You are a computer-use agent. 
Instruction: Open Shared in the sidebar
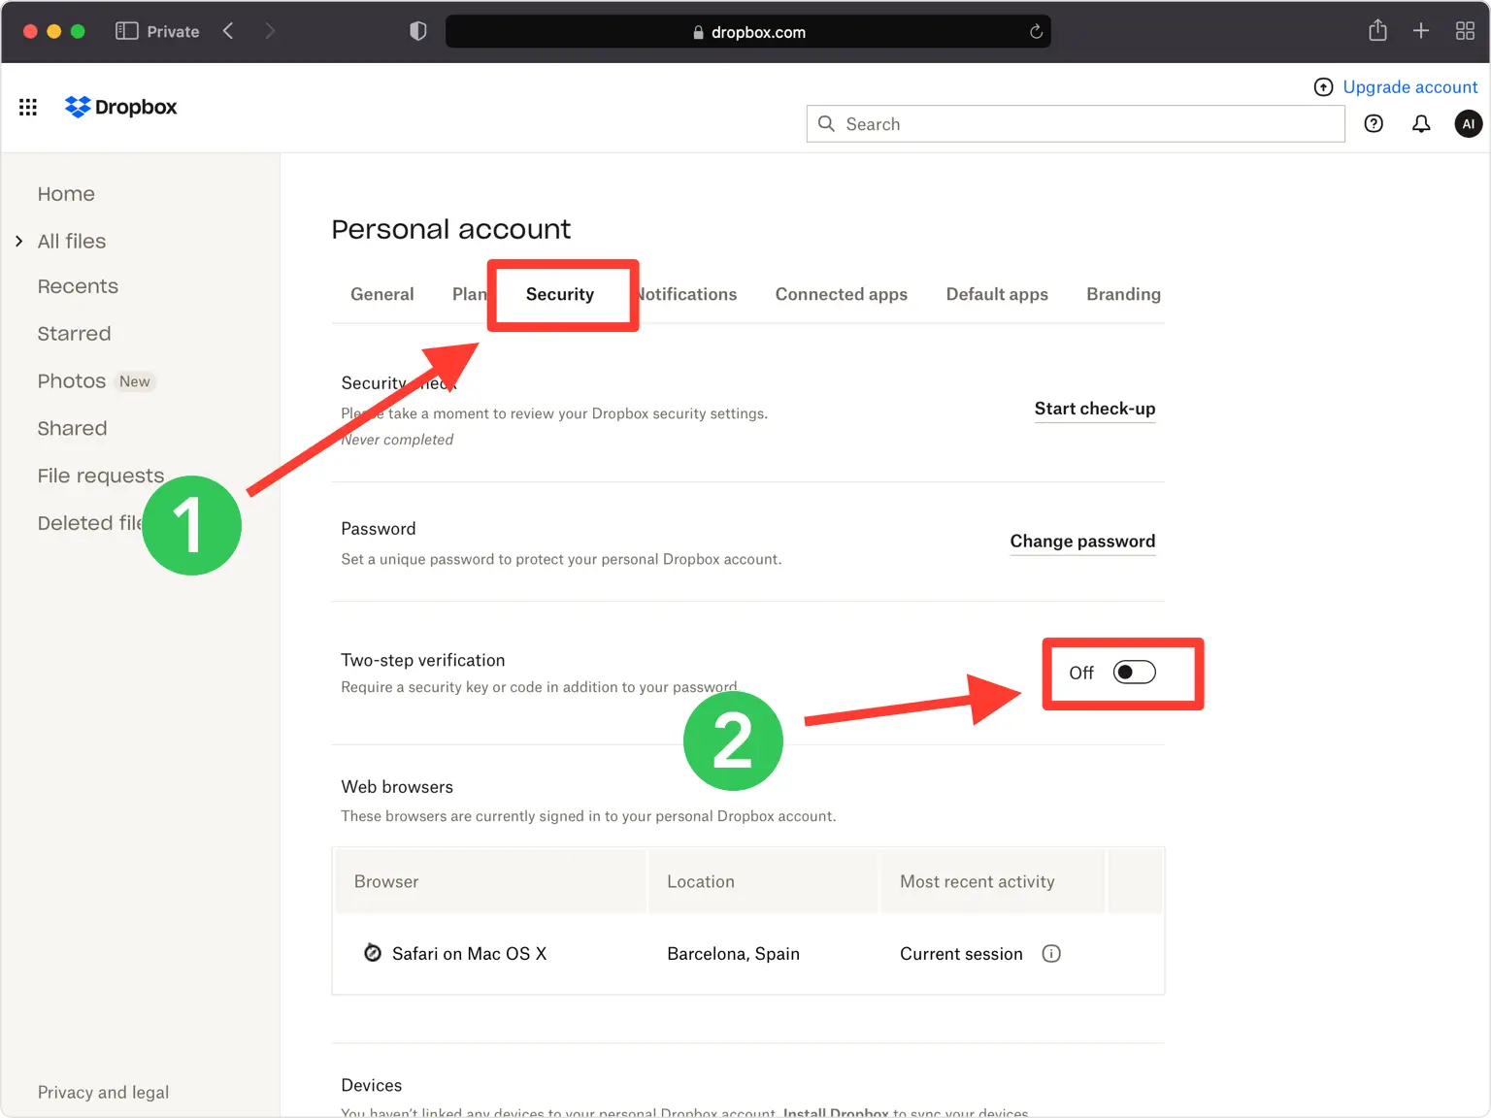[72, 428]
